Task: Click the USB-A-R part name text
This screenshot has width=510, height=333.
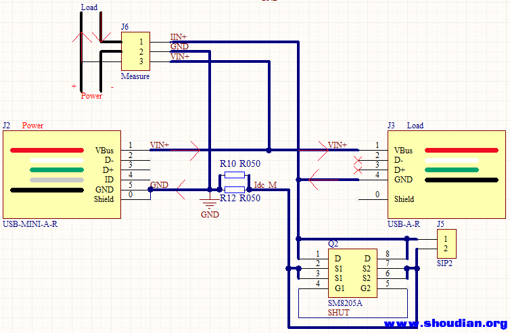Action: (404, 224)
